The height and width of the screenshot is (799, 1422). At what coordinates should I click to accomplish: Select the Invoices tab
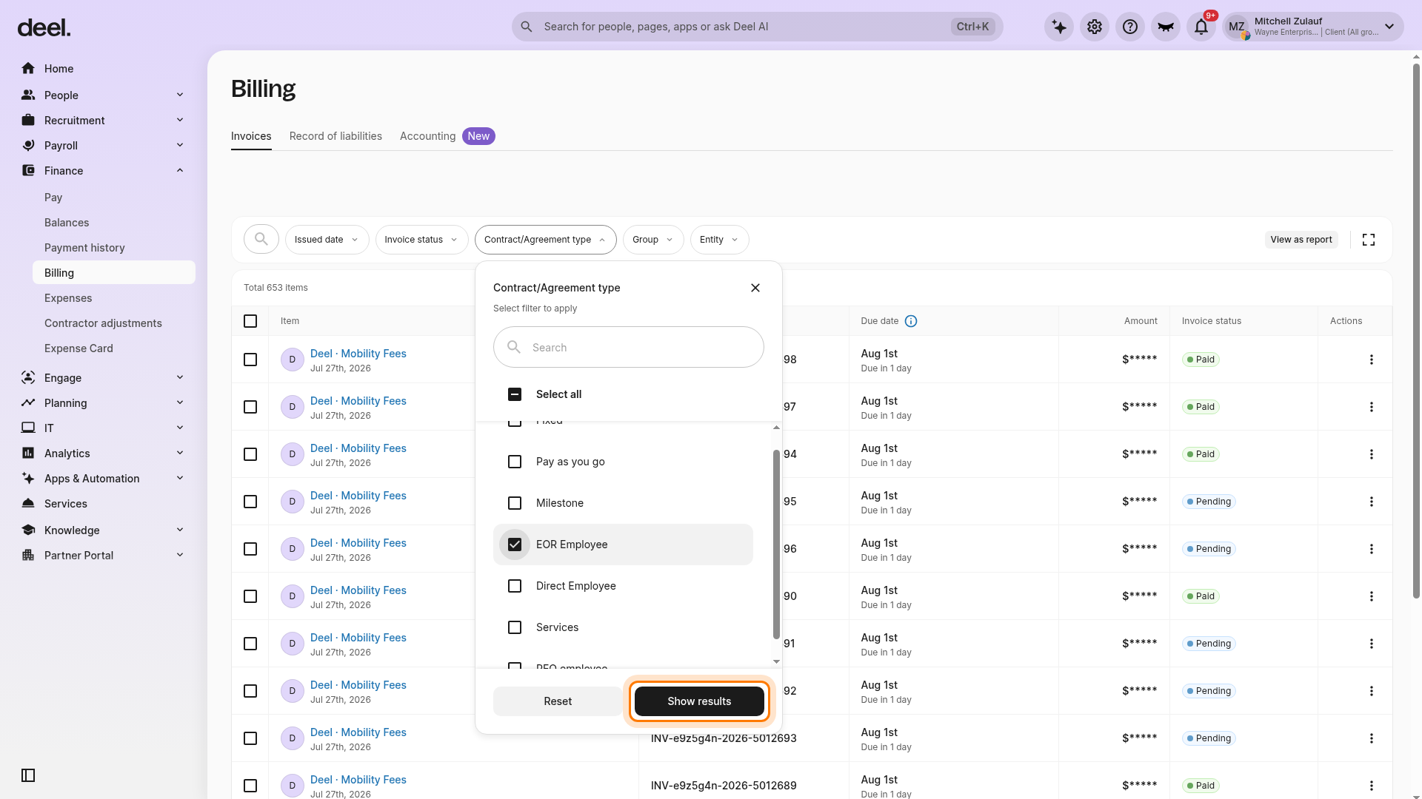[251, 136]
